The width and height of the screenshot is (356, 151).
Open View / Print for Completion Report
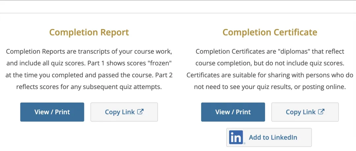coord(52,112)
